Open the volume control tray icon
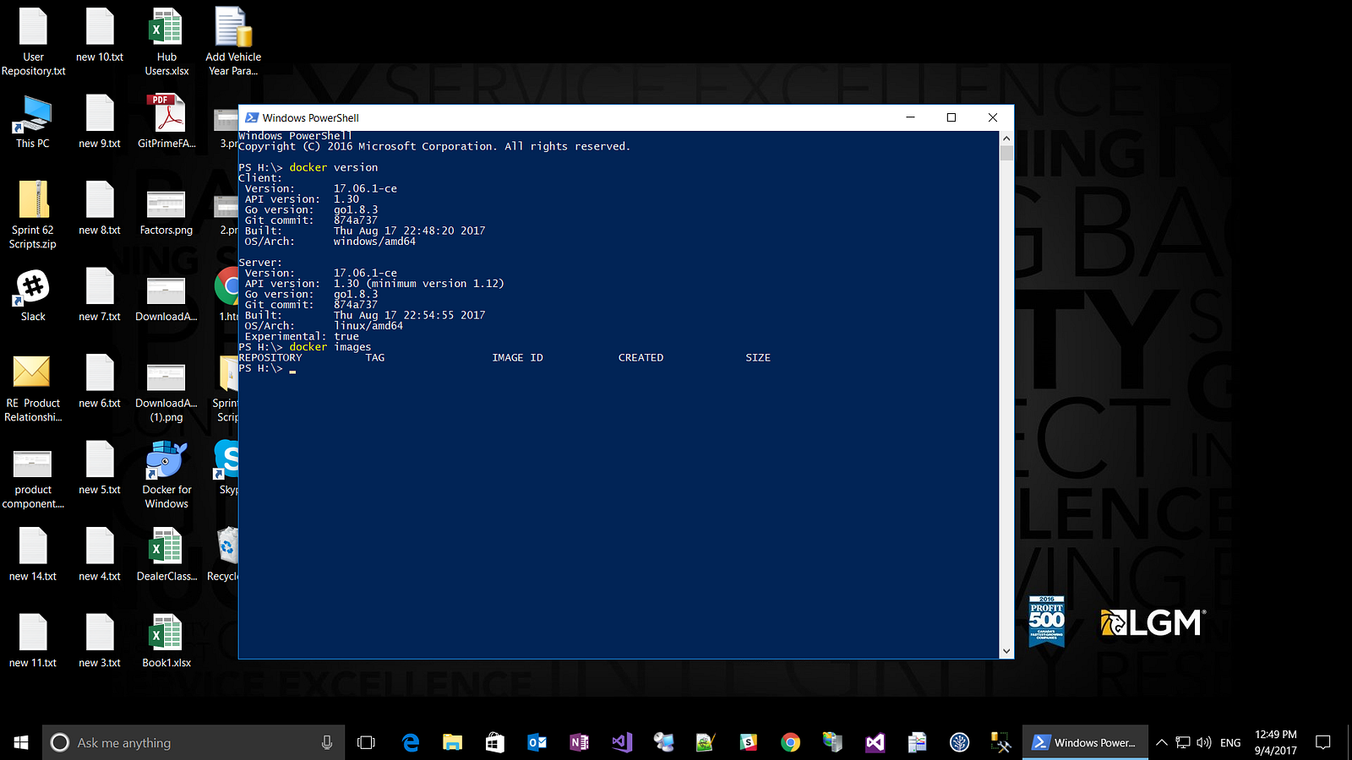Image resolution: width=1352 pixels, height=760 pixels. tap(1204, 742)
